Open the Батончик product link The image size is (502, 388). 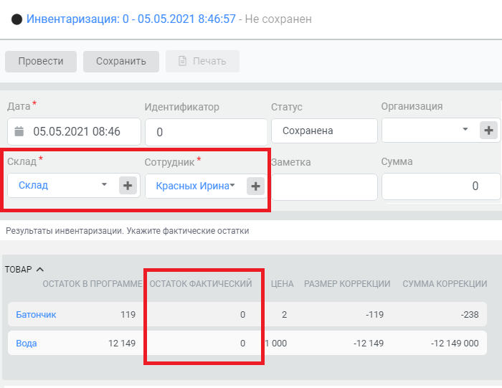pos(36,315)
